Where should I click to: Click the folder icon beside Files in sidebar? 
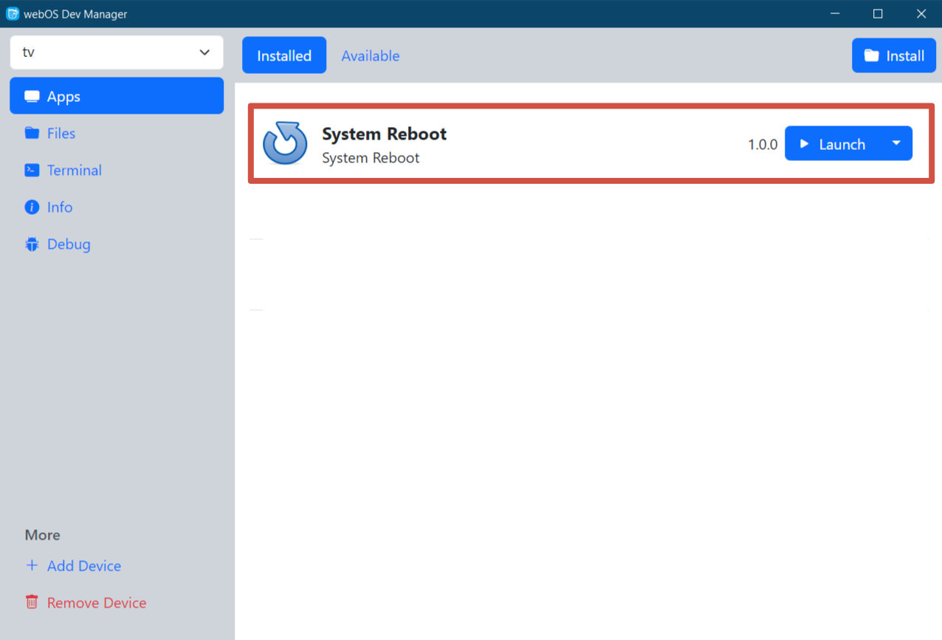click(x=32, y=134)
